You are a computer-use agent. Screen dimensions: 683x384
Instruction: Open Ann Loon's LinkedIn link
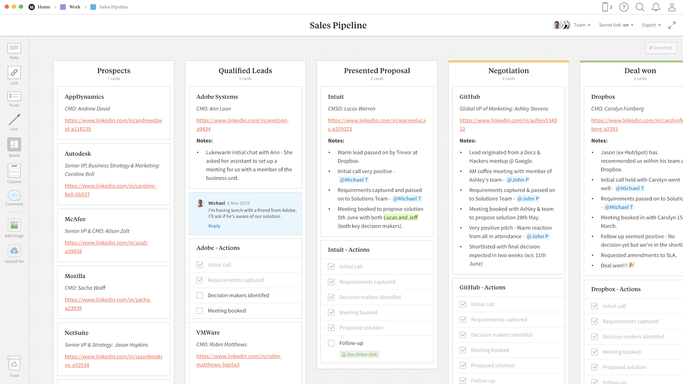click(242, 125)
